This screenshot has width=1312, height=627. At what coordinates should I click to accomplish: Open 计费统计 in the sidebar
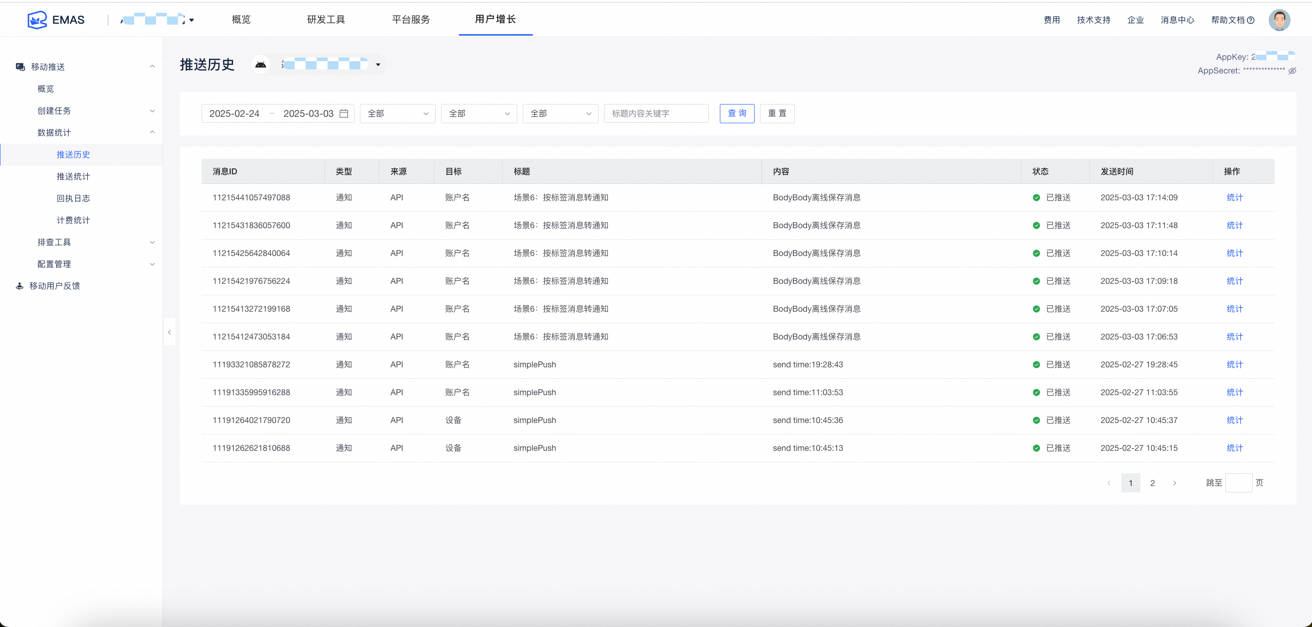[x=73, y=220]
